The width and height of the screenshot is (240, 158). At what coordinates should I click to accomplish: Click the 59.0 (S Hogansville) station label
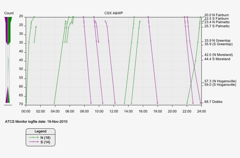[220, 85]
